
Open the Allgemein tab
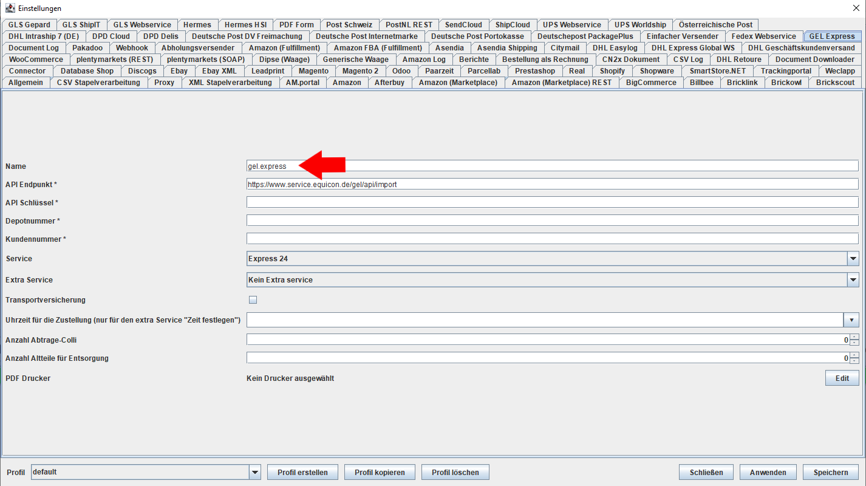(26, 83)
